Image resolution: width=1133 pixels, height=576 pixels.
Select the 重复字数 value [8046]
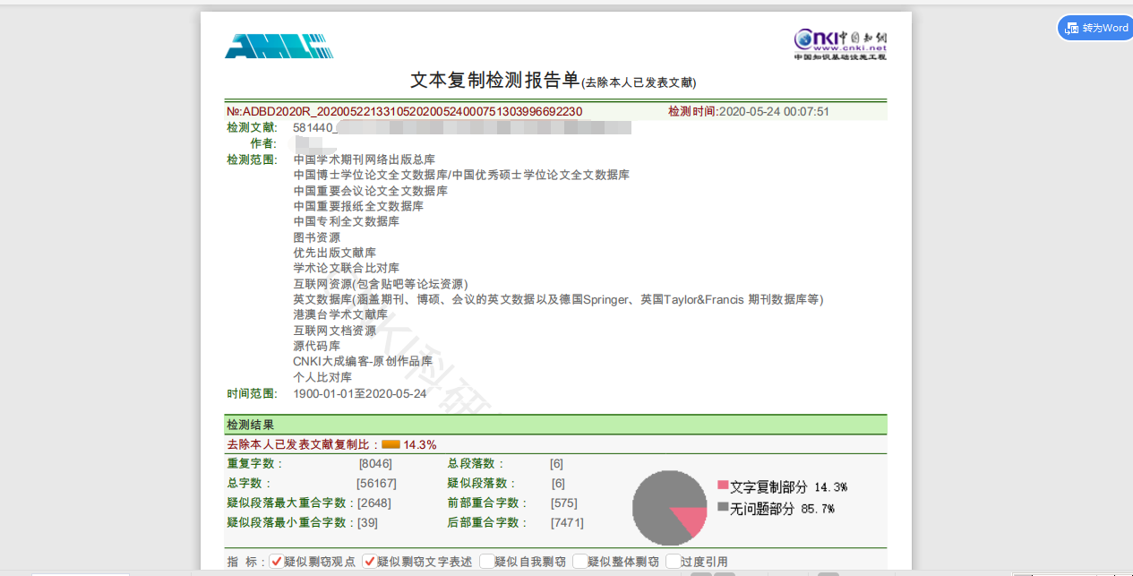coord(375,463)
